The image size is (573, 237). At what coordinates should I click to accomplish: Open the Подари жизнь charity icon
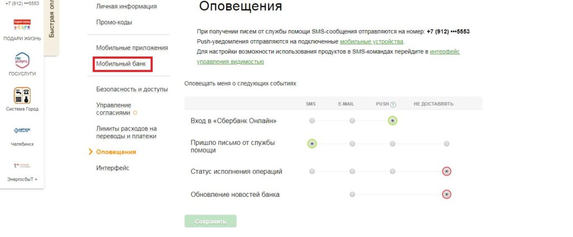coord(22,26)
